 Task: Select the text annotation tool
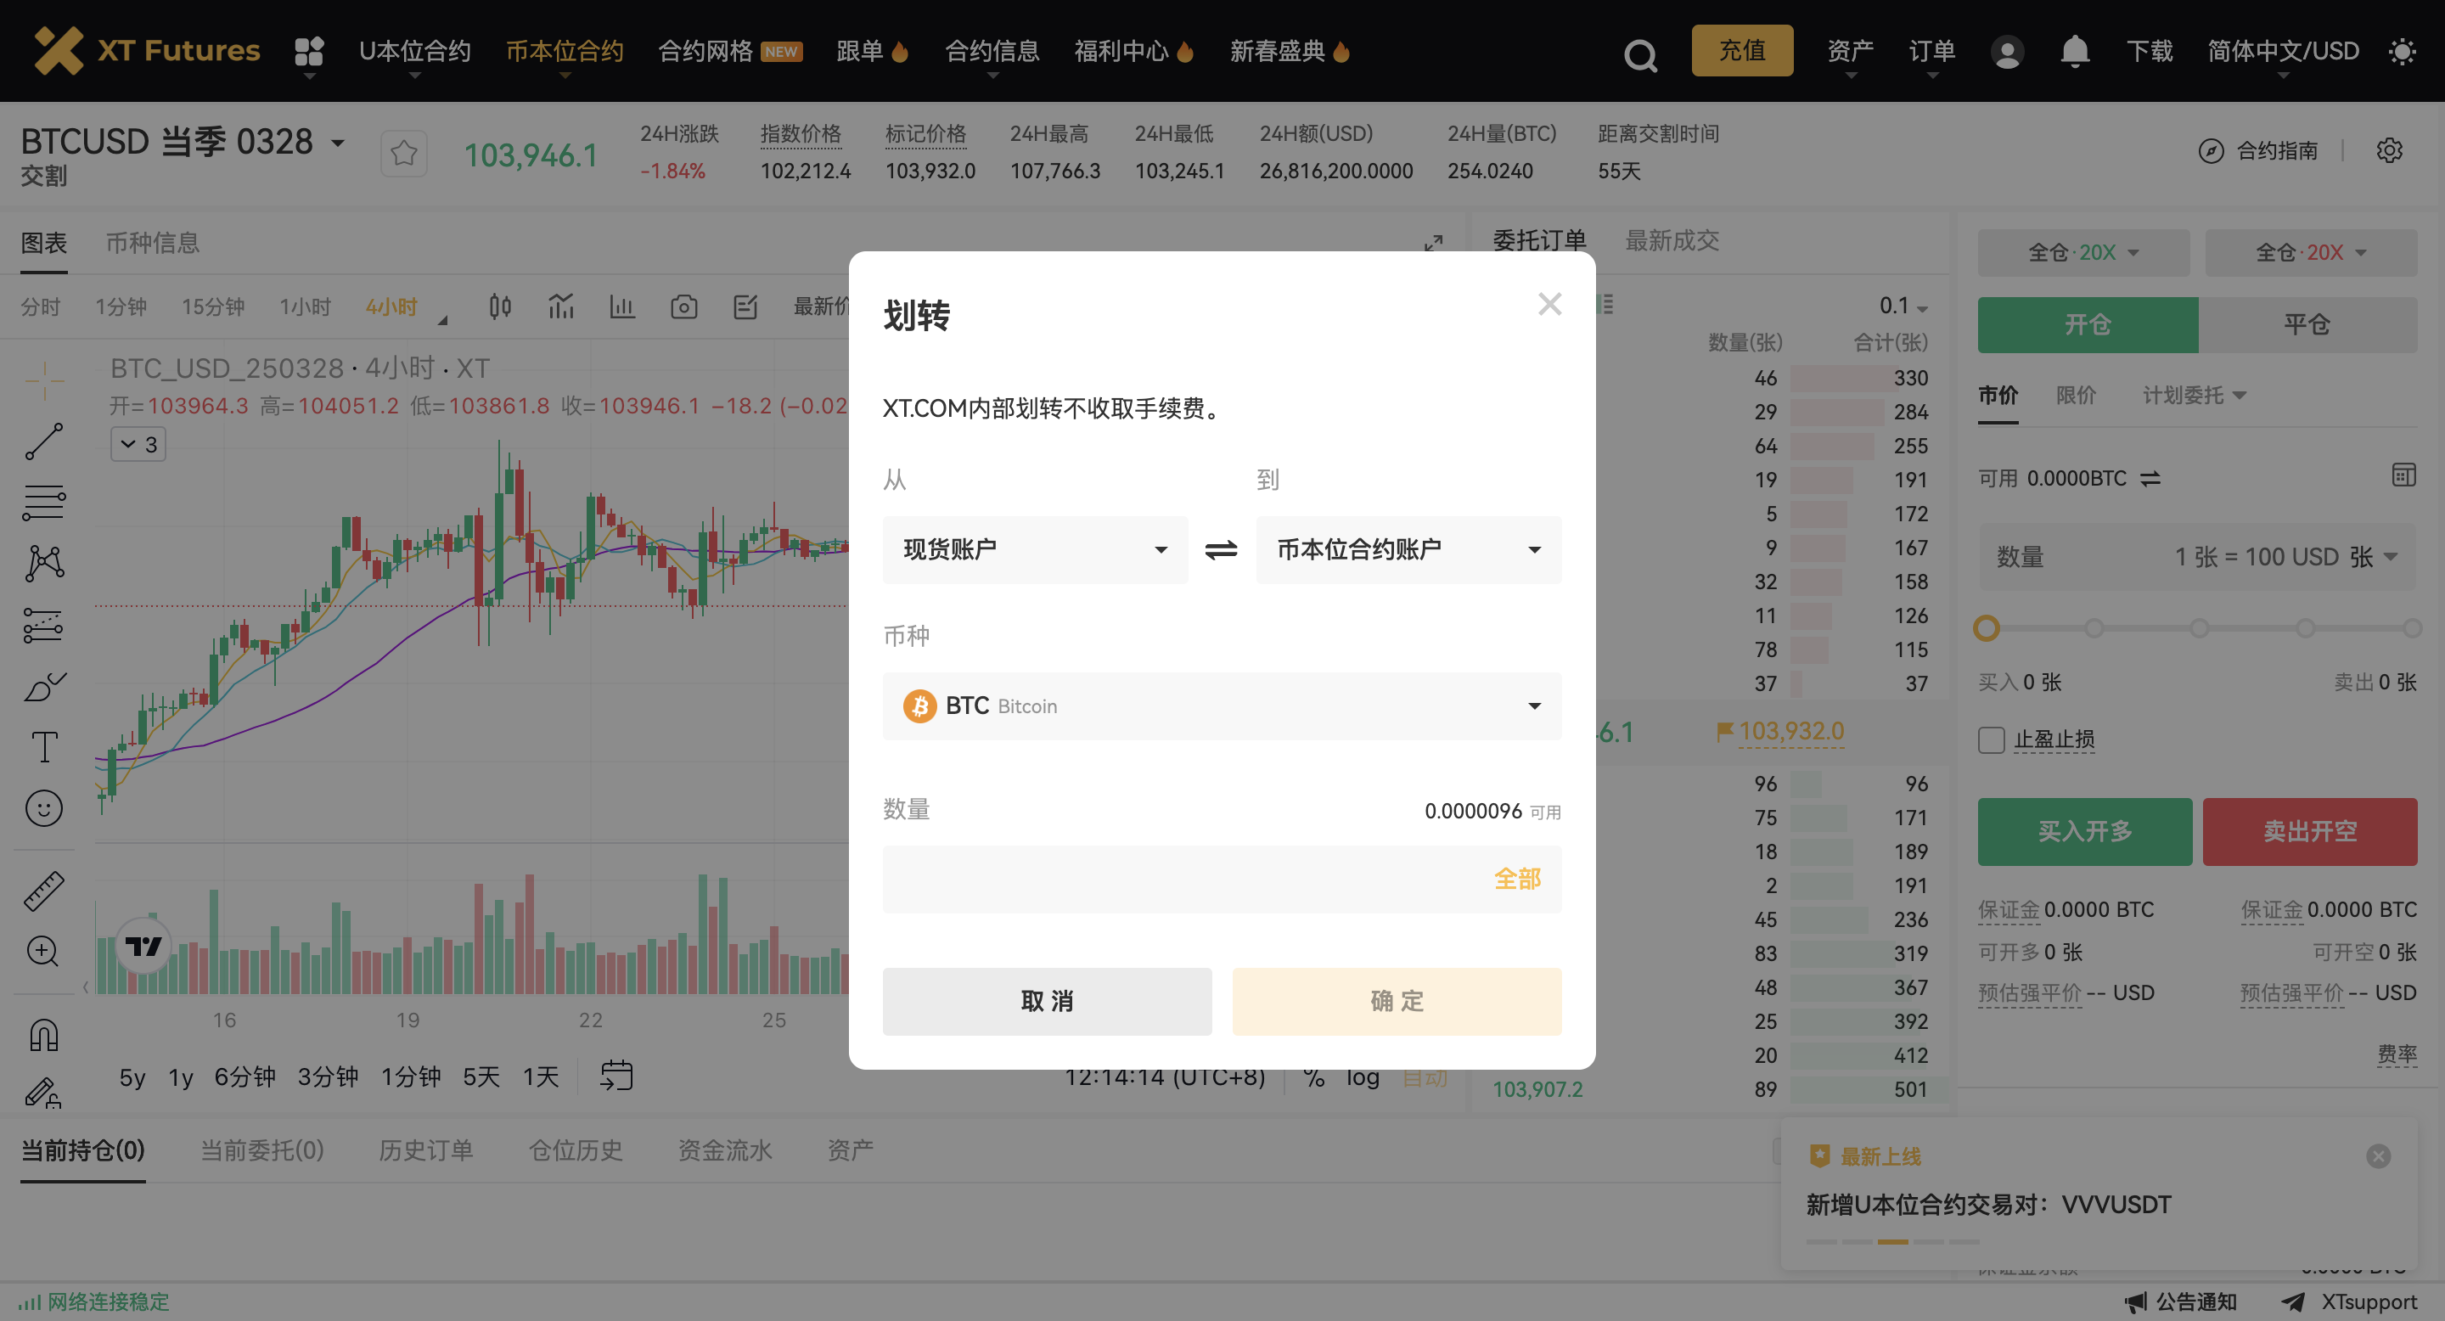click(43, 746)
